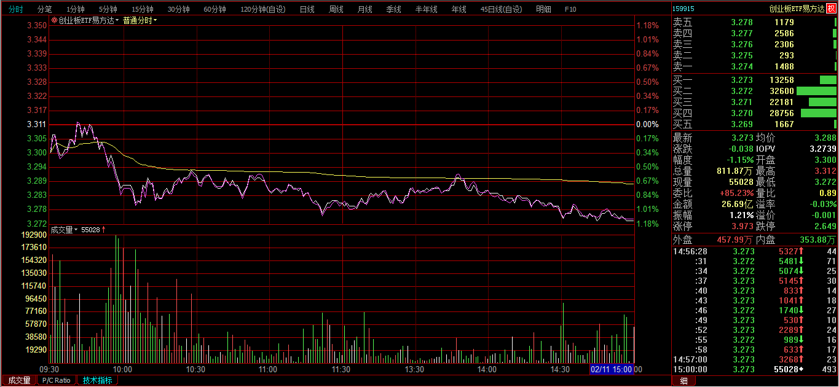Show the 明细 transaction details
The height and width of the screenshot is (387, 839).
pyautogui.click(x=543, y=9)
